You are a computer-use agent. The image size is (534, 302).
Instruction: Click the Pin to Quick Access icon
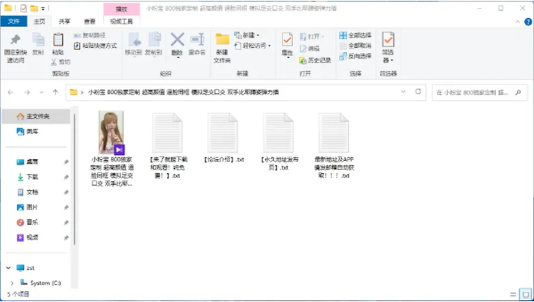click(x=16, y=40)
